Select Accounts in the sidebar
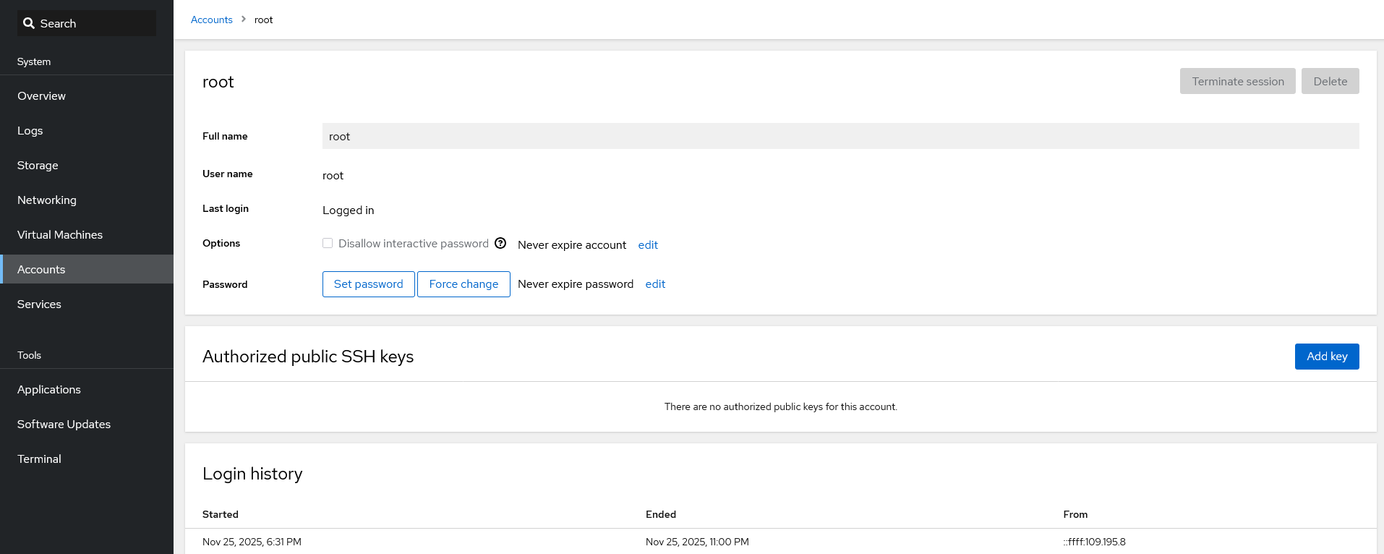Viewport: 1384px width, 554px height. tap(41, 269)
